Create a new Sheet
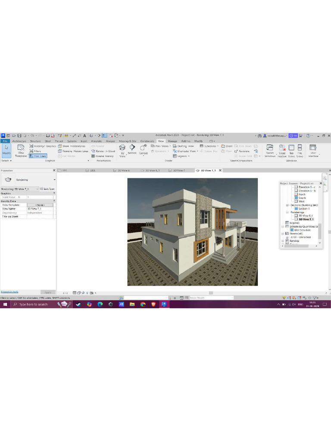Screen dimensions: 331x441 click(227, 146)
